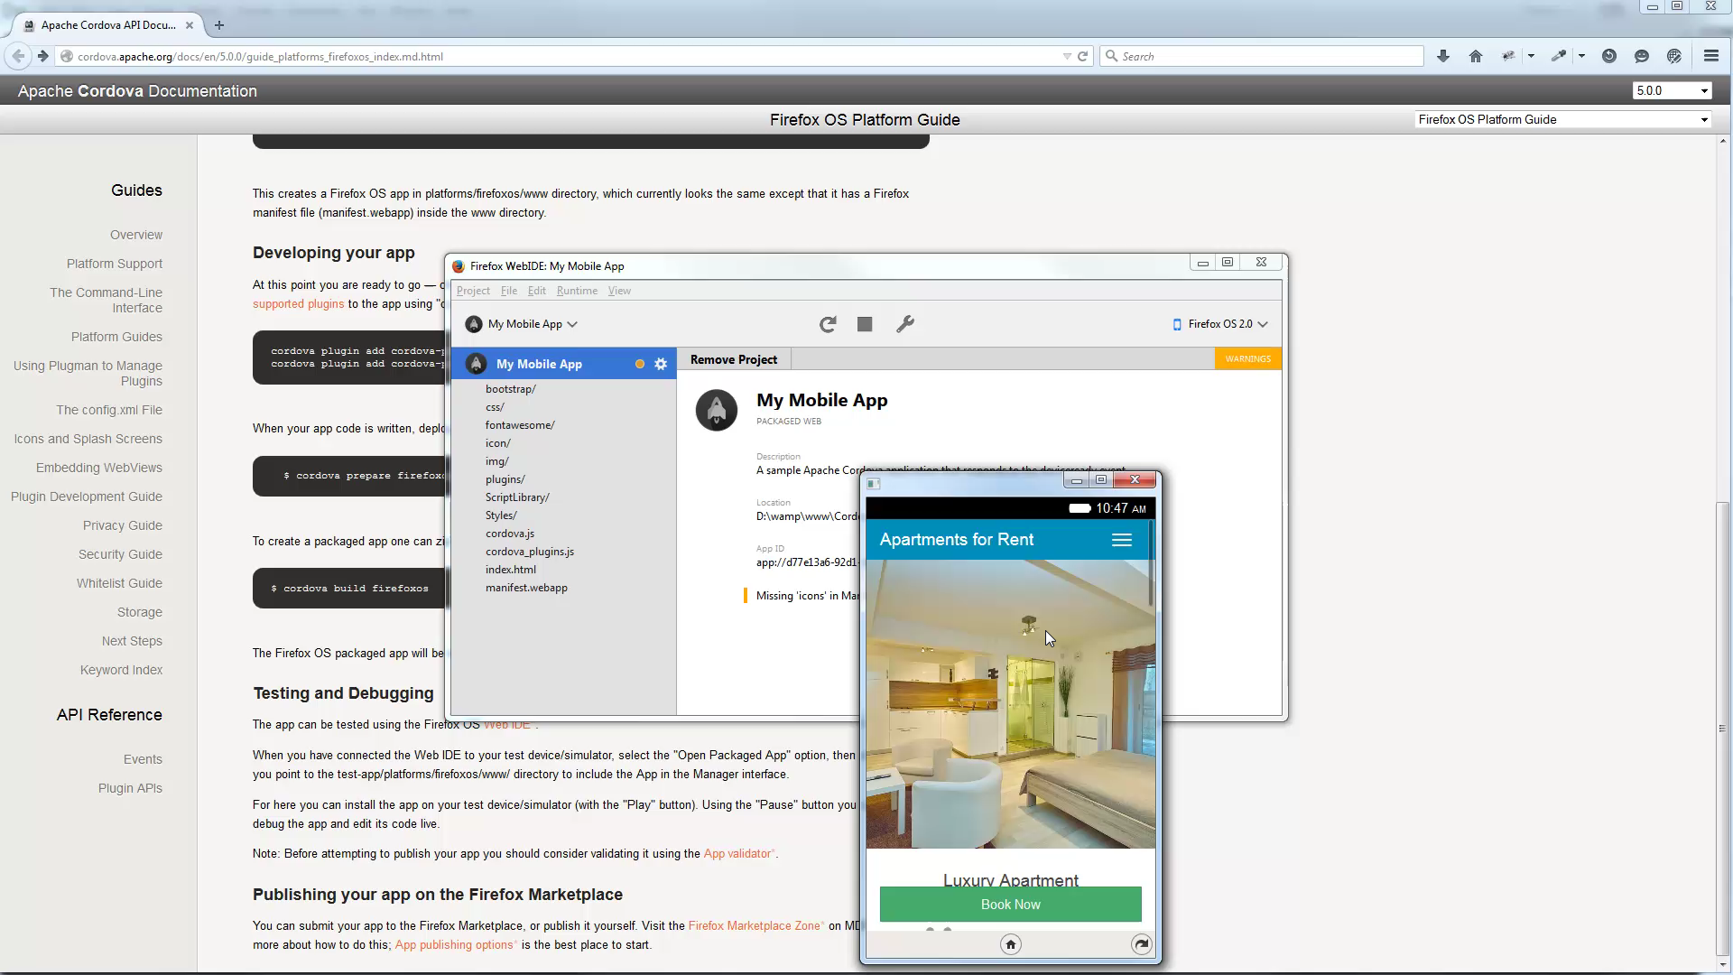Viewport: 1733px width, 975px height.
Task: Click the WebIDE stop app square icon
Action: point(865,324)
